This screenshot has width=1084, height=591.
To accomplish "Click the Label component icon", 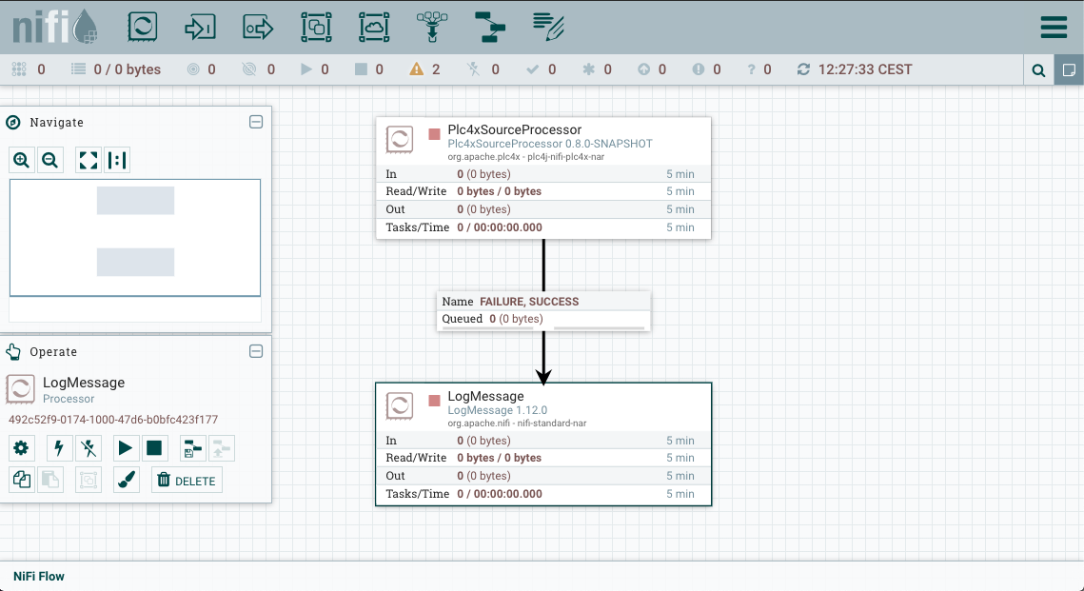I will click(x=548, y=27).
